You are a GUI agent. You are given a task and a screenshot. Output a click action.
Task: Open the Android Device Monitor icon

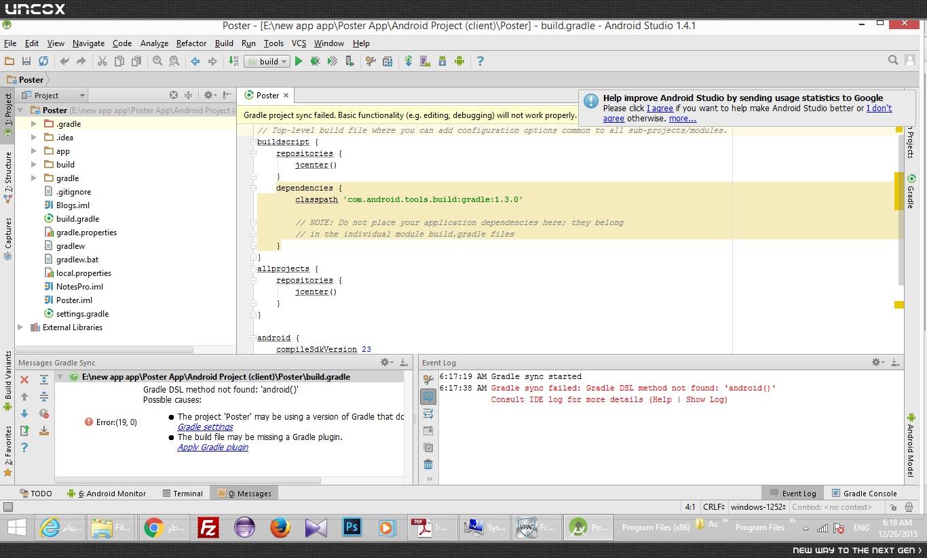point(459,61)
